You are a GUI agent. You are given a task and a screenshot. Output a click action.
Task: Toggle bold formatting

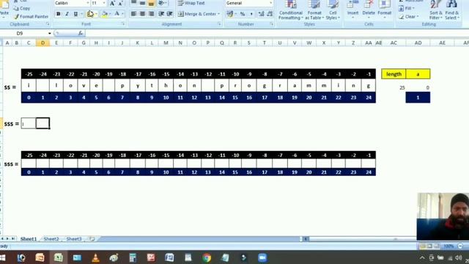(59, 14)
